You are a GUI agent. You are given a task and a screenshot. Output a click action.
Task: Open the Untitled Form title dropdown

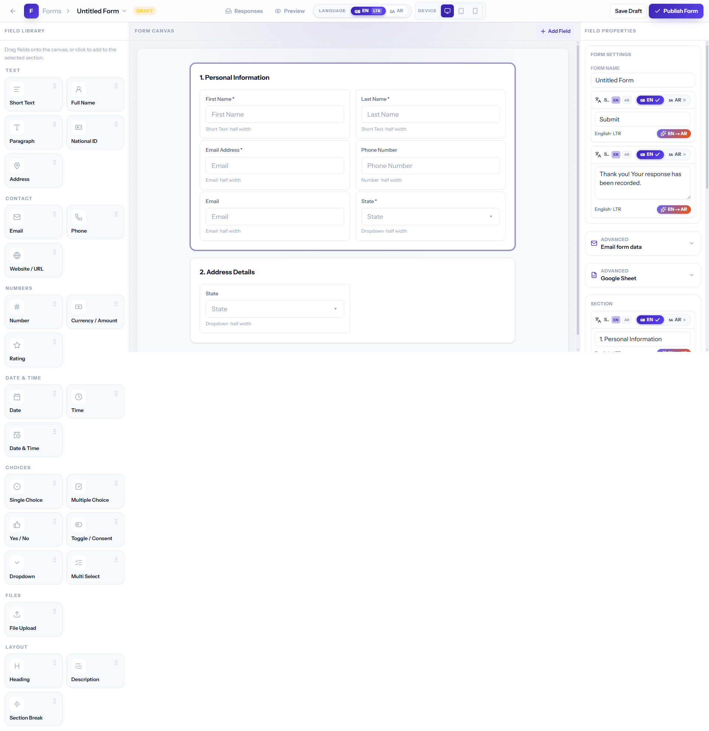tap(102, 11)
